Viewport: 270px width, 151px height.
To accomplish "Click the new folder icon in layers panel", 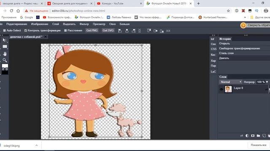I will pyautogui.click(x=258, y=135).
